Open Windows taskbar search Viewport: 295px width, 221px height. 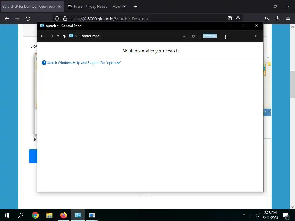[21, 215]
